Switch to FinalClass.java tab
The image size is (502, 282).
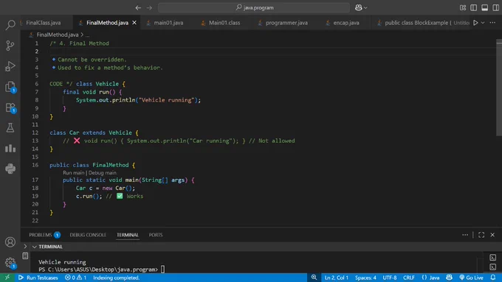pyautogui.click(x=44, y=23)
